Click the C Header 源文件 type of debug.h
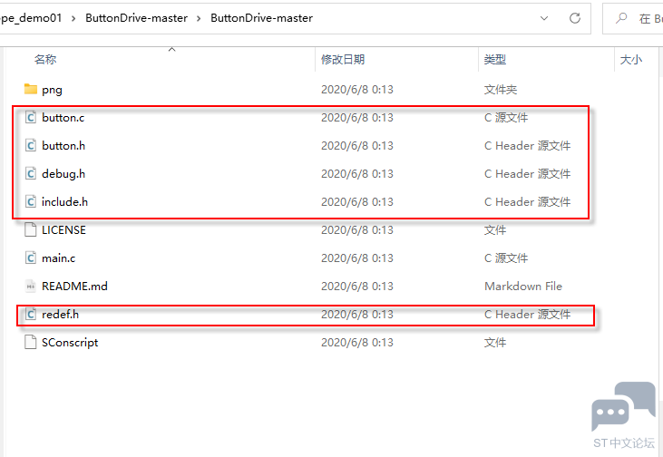This screenshot has width=663, height=457. (527, 174)
